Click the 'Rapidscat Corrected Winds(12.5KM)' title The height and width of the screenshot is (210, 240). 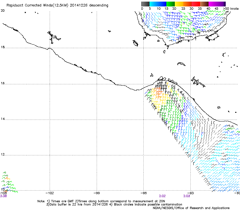pos(37,5)
